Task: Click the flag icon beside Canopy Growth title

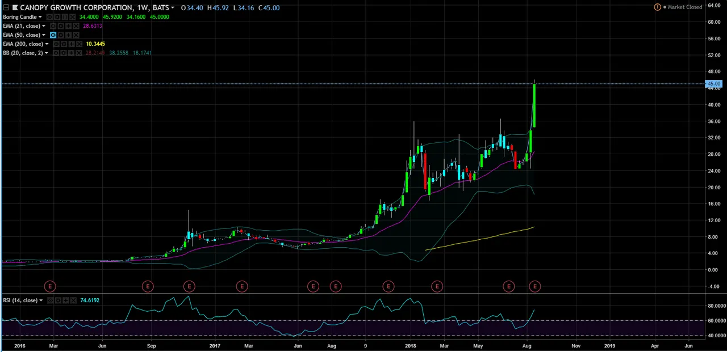Action: click(x=14, y=8)
